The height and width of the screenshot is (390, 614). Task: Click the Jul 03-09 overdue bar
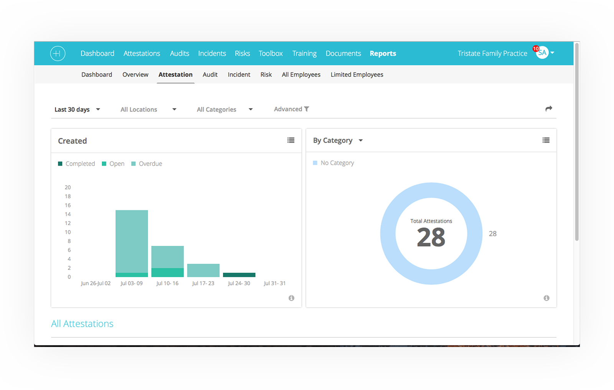click(x=132, y=241)
